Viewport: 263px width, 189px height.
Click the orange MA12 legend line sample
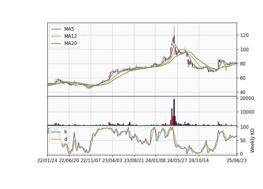click(56, 36)
